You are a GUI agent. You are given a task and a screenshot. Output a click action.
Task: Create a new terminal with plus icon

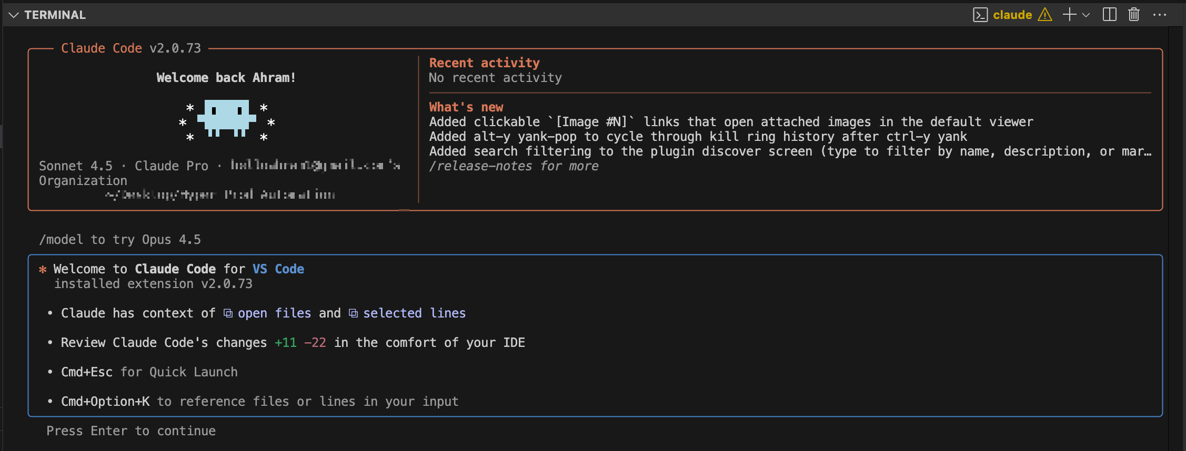[1069, 15]
